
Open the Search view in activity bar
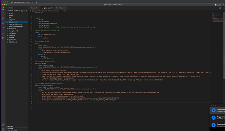3,13
